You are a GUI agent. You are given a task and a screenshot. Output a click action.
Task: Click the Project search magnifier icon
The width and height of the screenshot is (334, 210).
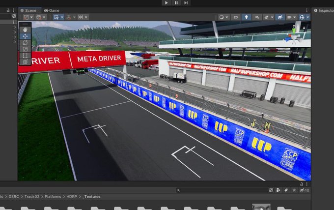178,190
